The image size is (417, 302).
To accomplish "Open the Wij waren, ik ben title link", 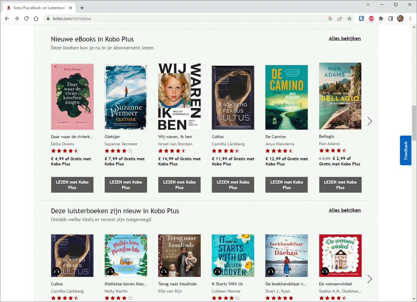I will pyautogui.click(x=175, y=137).
